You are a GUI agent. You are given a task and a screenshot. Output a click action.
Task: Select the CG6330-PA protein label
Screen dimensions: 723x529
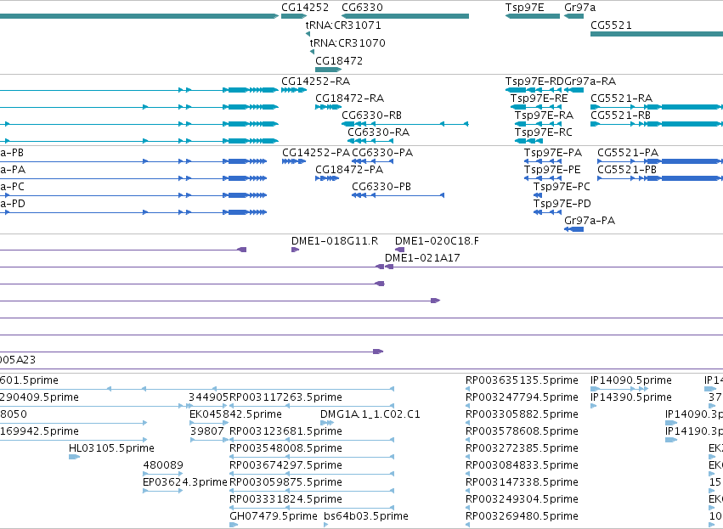(x=382, y=153)
